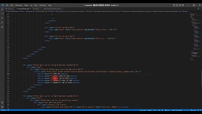
Task: Click the 'Price To...' placeholder text
Action: click(101, 38)
